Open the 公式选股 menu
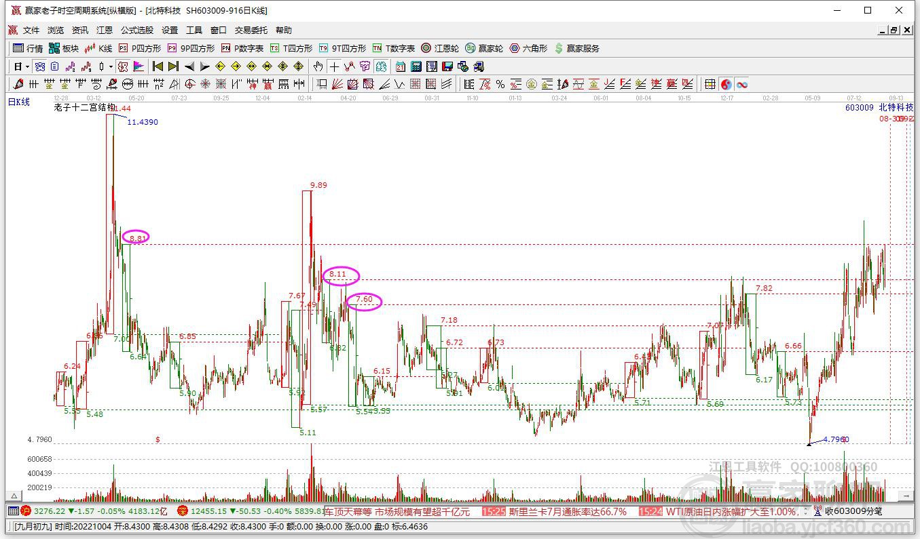The image size is (920, 539). (137, 31)
